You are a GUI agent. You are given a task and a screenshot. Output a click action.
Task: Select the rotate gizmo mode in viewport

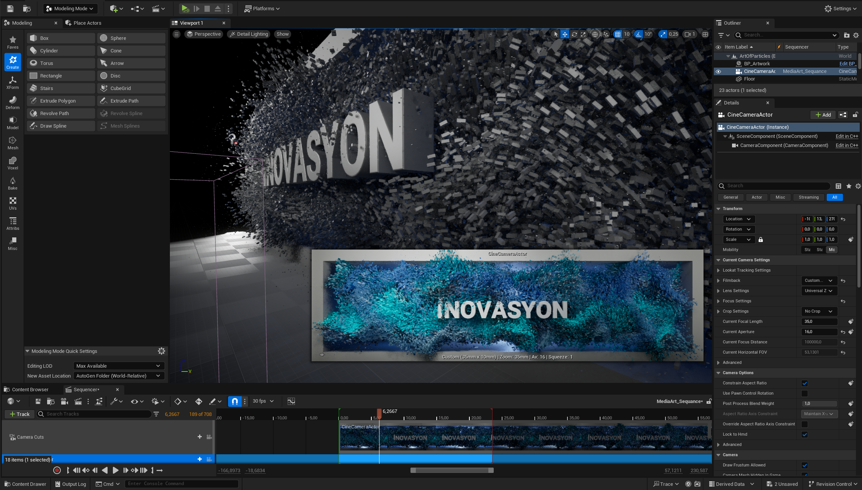coord(574,34)
